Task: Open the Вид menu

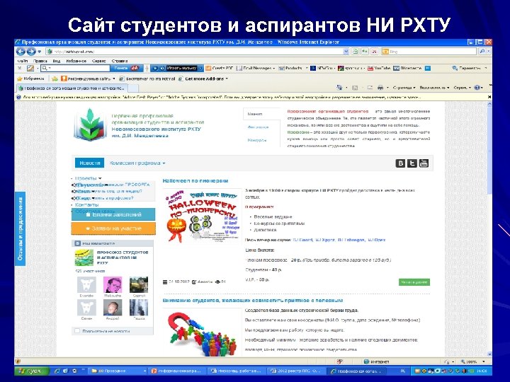Action: pos(57,61)
